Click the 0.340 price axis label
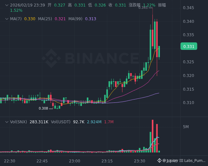The image size is (208, 166). (x=188, y=22)
